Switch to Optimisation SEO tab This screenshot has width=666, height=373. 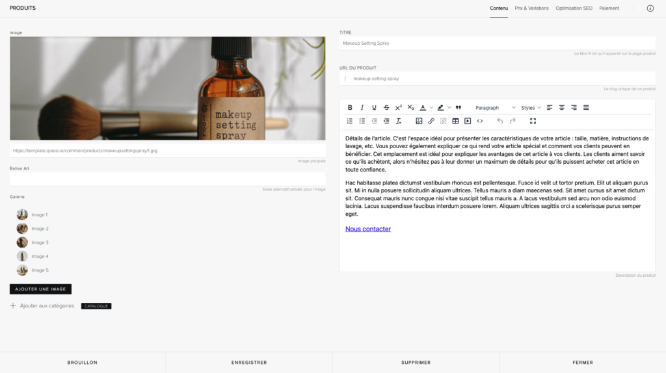(574, 8)
